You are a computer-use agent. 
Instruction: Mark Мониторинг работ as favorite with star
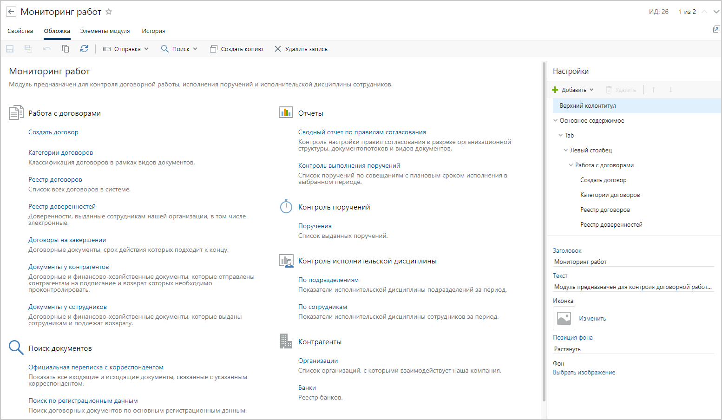tap(109, 12)
